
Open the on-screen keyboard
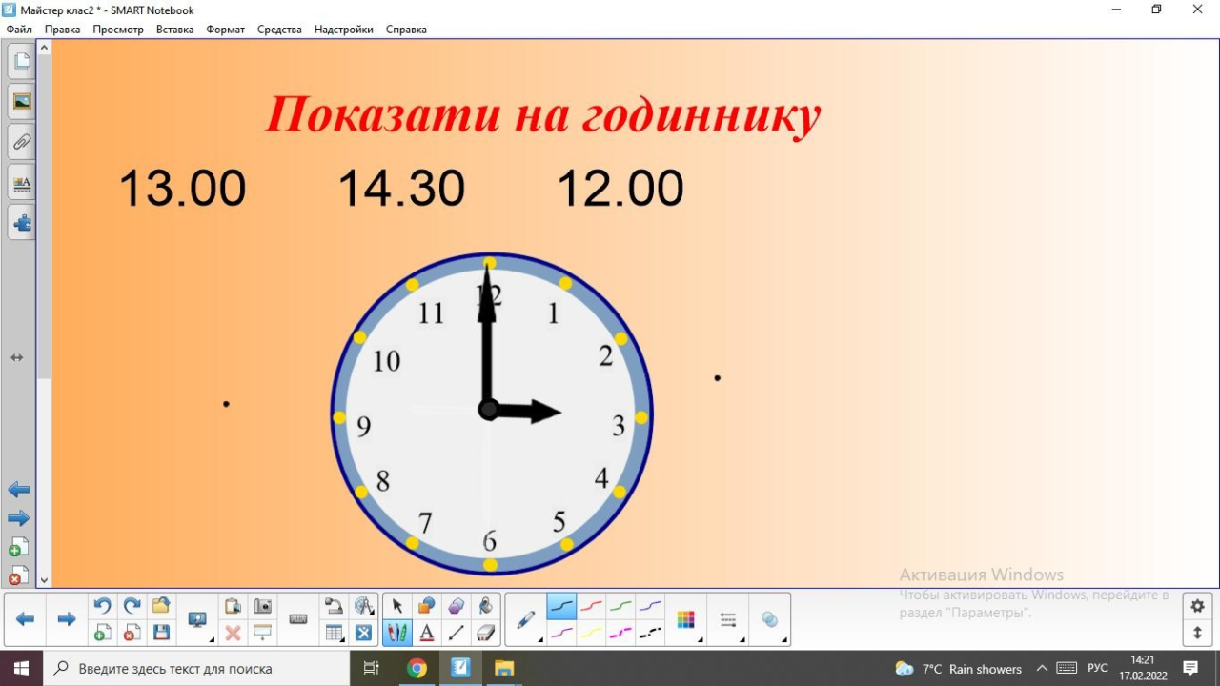click(x=298, y=619)
